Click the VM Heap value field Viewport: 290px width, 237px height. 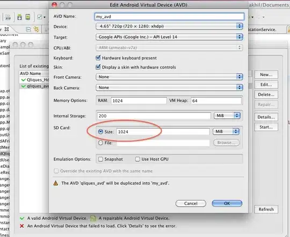point(216,101)
